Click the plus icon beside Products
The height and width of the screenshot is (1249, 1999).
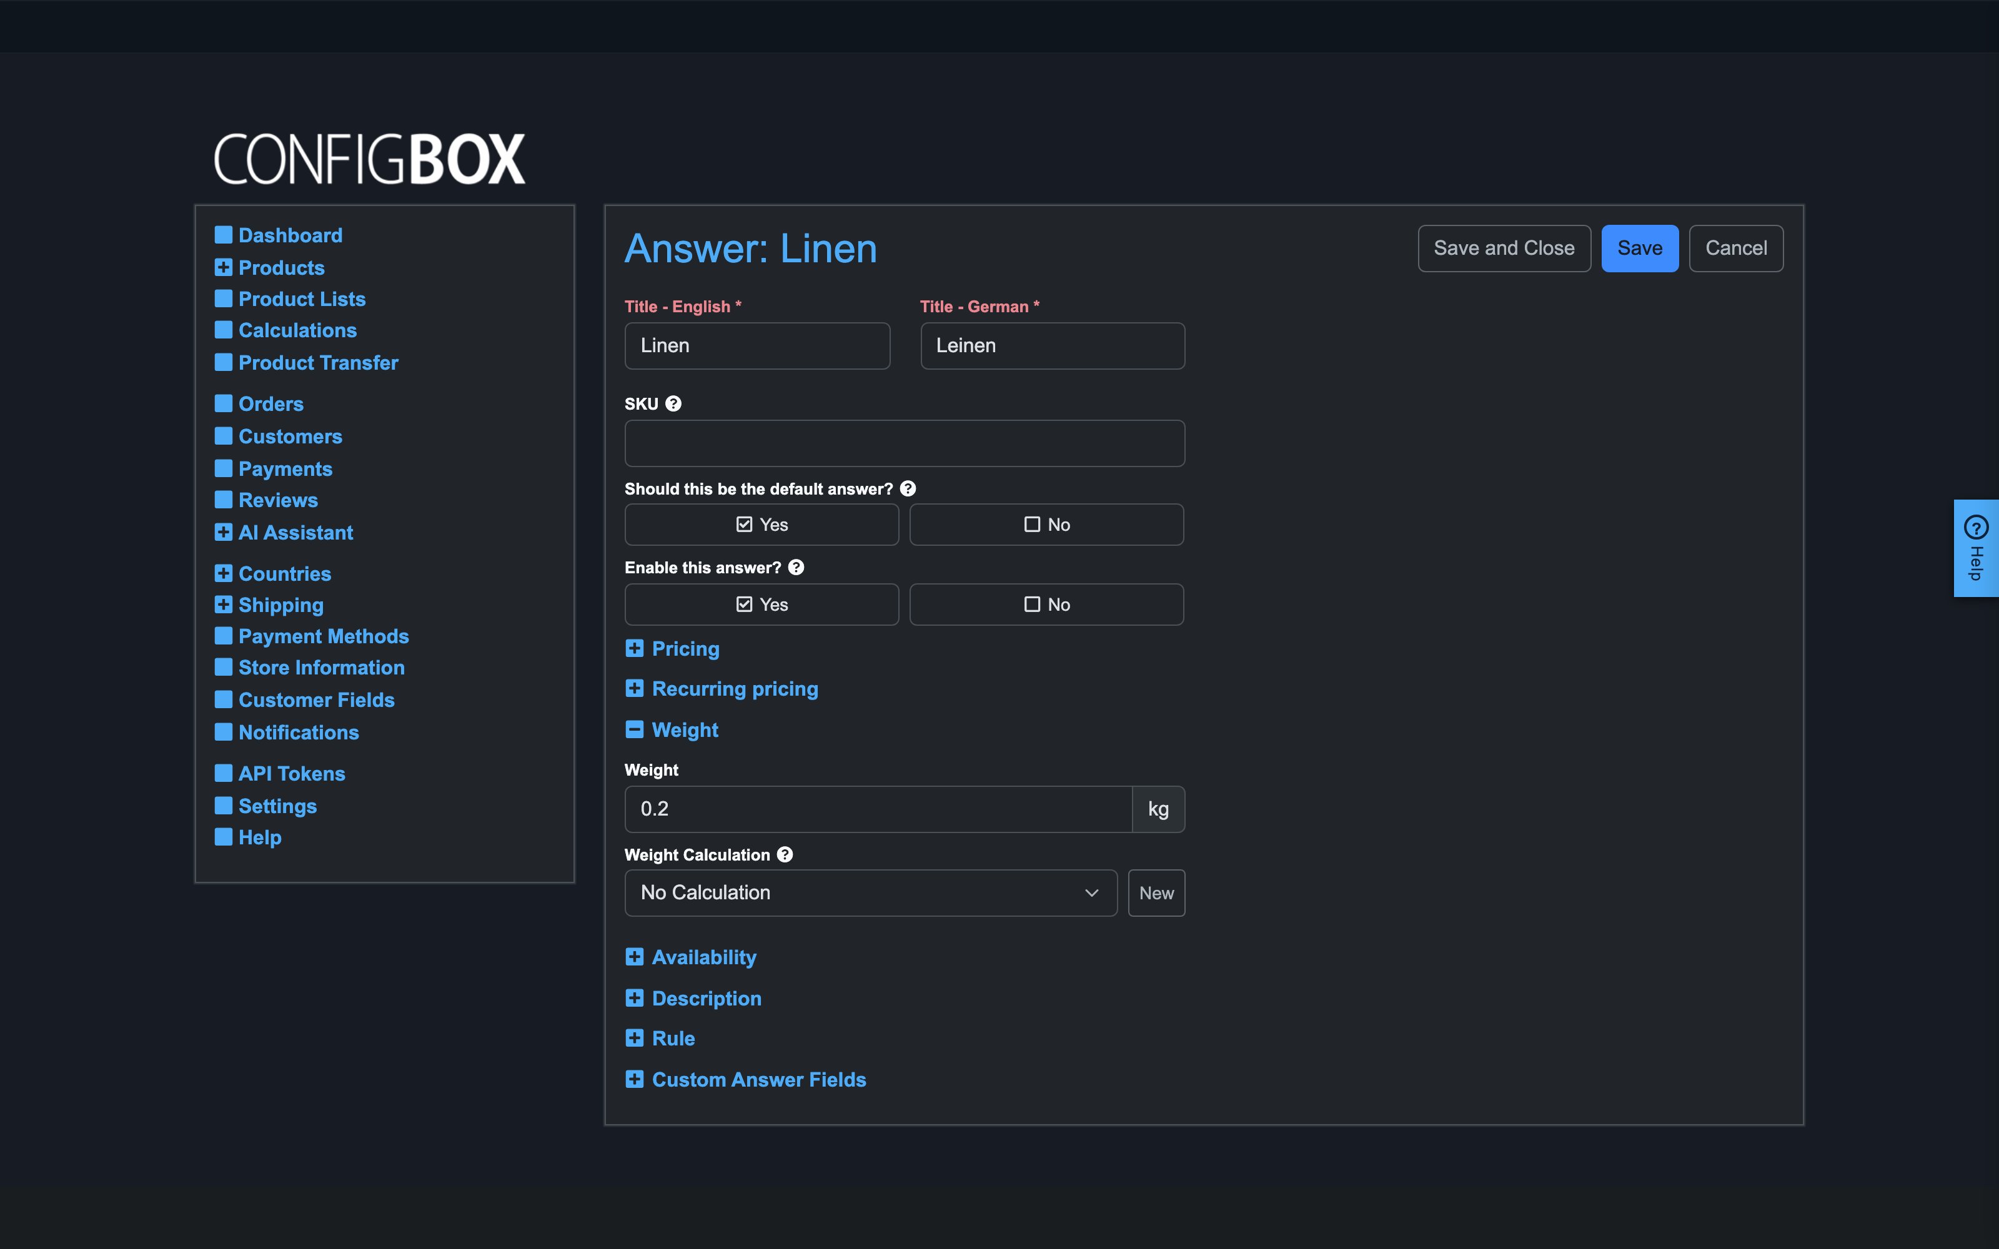coord(223,267)
